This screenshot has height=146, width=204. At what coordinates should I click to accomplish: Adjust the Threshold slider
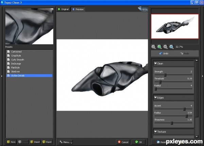tap(160, 82)
